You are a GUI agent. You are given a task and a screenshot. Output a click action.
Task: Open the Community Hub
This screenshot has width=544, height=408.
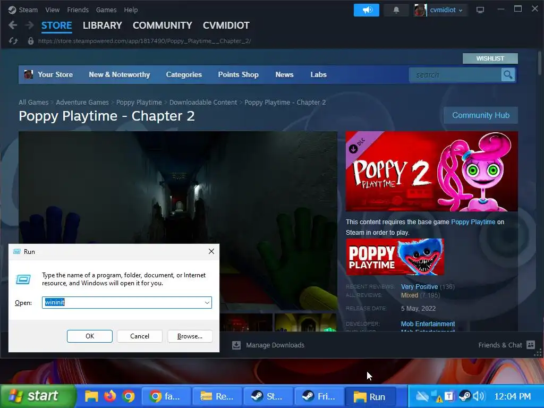[480, 115]
